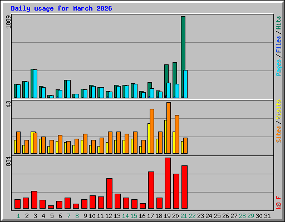Select the blue 'Files' legend label
285x222 pixels.
(278, 44)
